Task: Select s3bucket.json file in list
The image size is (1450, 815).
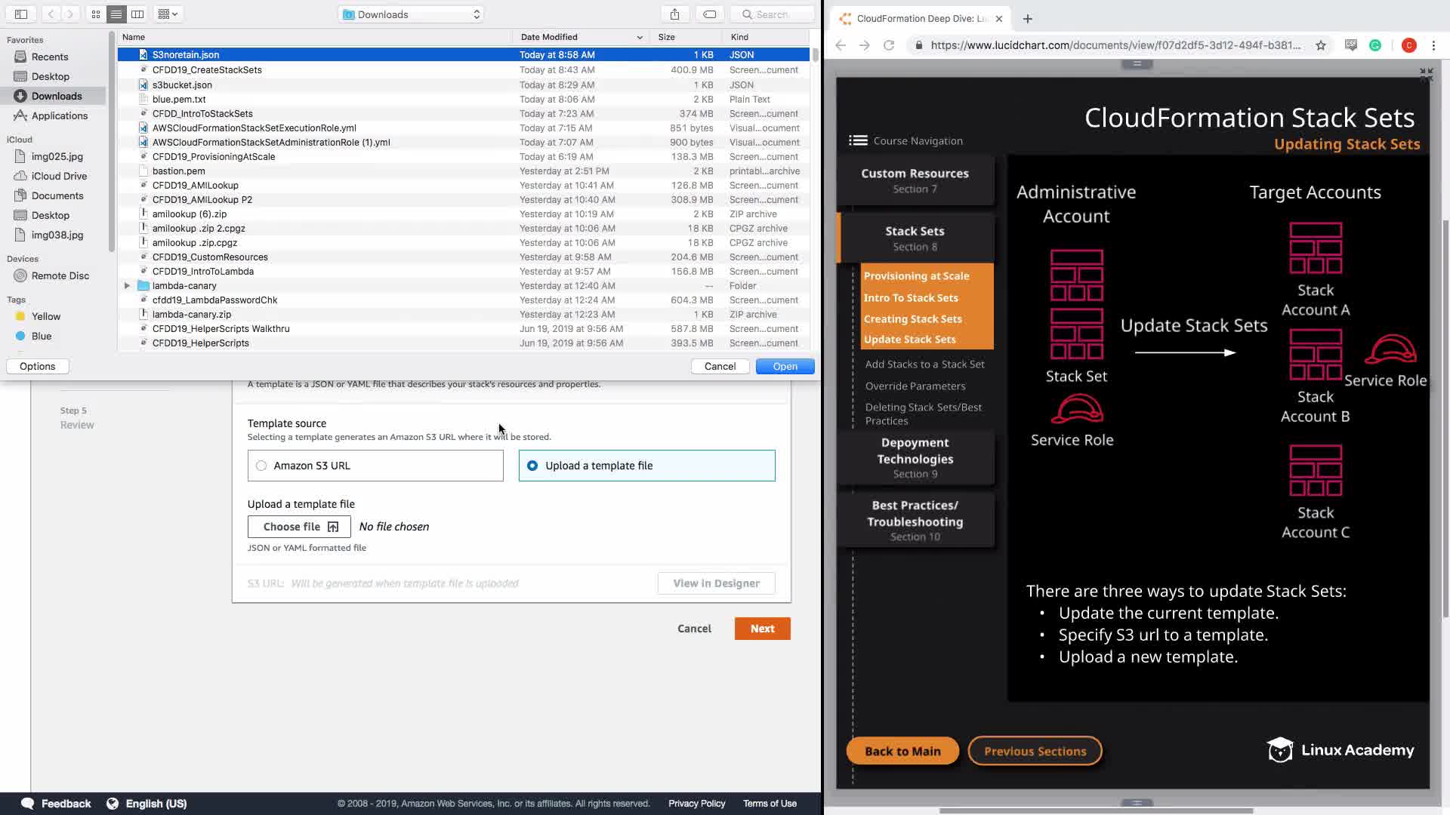Action: [x=182, y=85]
